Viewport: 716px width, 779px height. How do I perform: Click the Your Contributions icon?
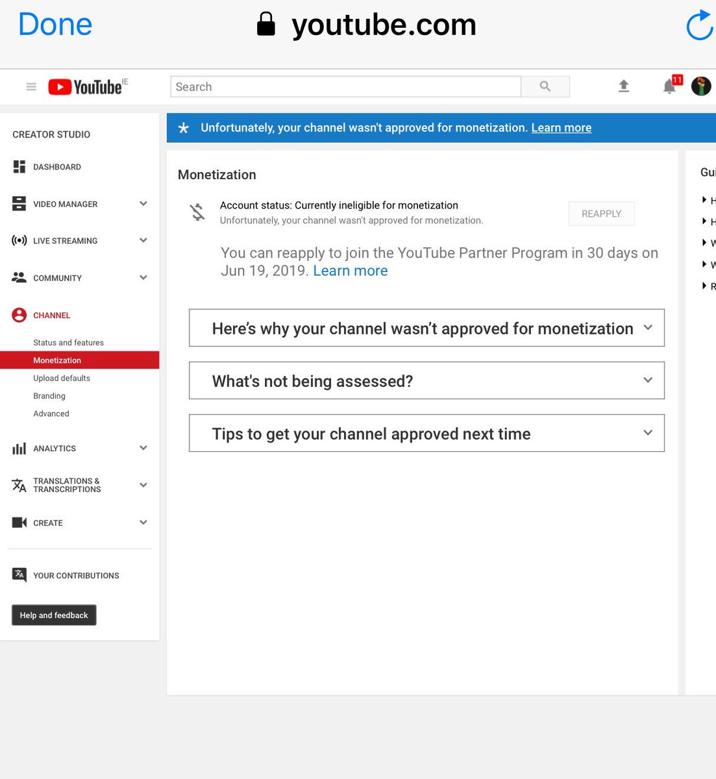(x=19, y=575)
